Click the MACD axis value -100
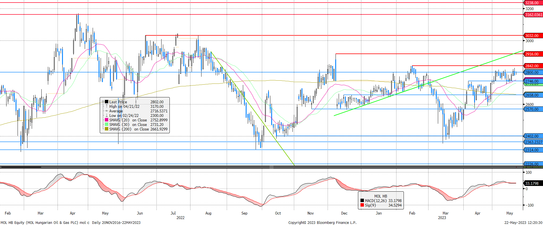 click(529, 205)
